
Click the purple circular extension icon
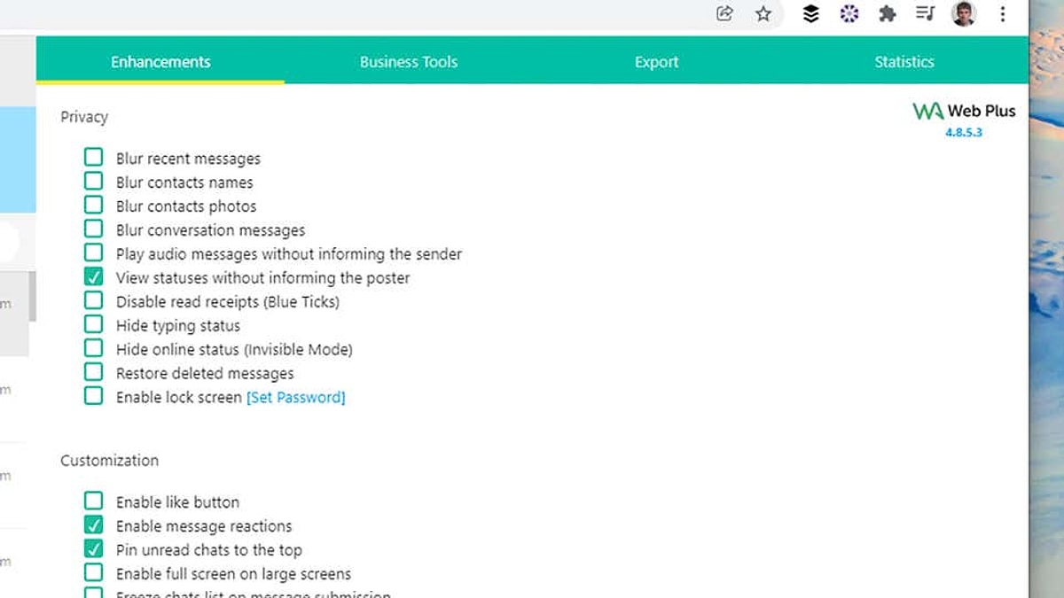pyautogui.click(x=849, y=13)
